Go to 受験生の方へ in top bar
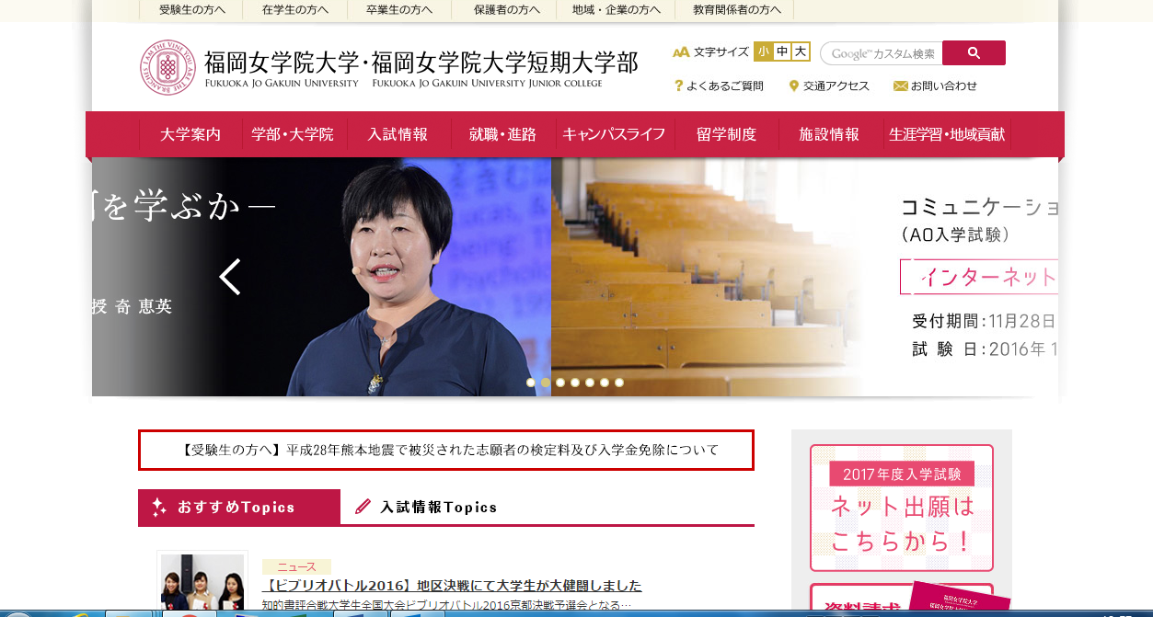The width and height of the screenshot is (1153, 617). (x=190, y=10)
